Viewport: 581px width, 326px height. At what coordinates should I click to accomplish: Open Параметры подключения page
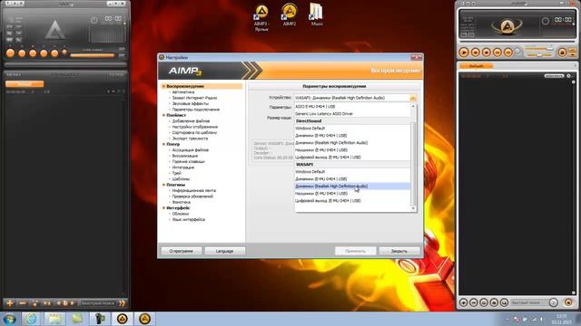196,110
